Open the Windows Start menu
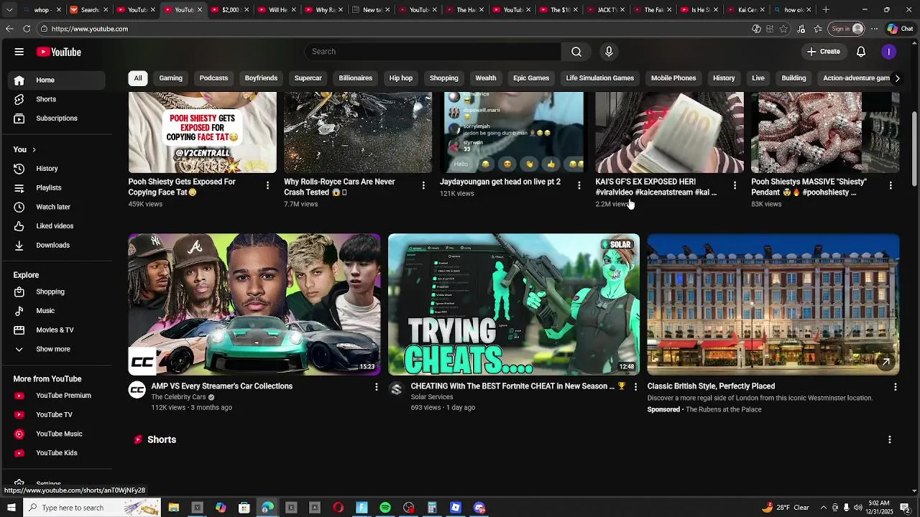The image size is (920, 517). point(11,508)
